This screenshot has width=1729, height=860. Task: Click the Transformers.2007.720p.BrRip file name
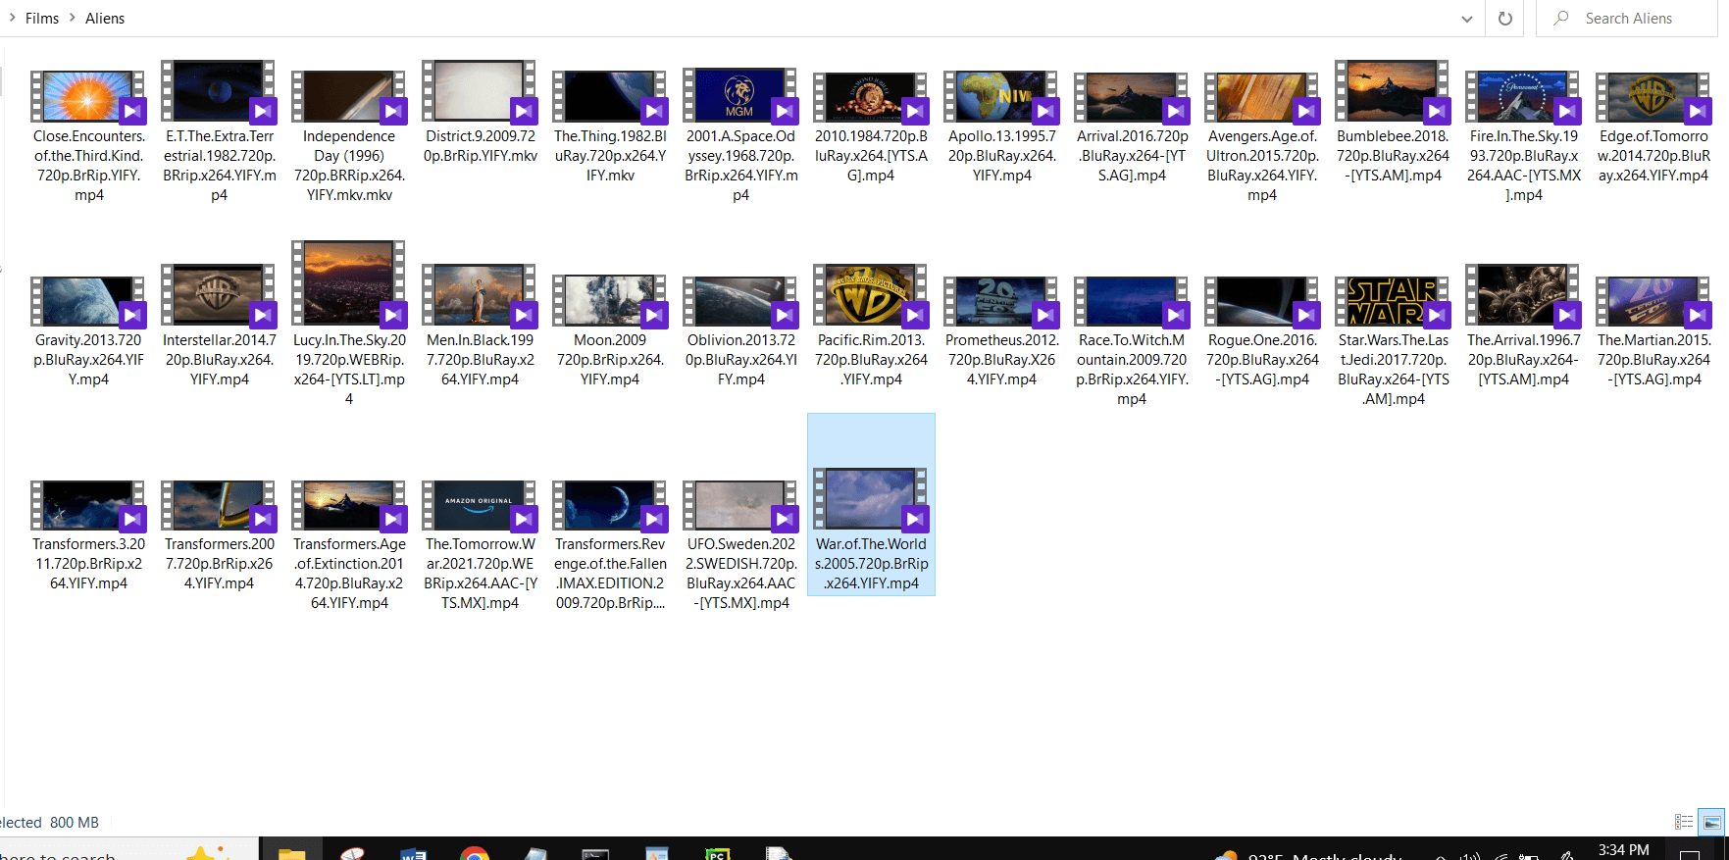[219, 564]
